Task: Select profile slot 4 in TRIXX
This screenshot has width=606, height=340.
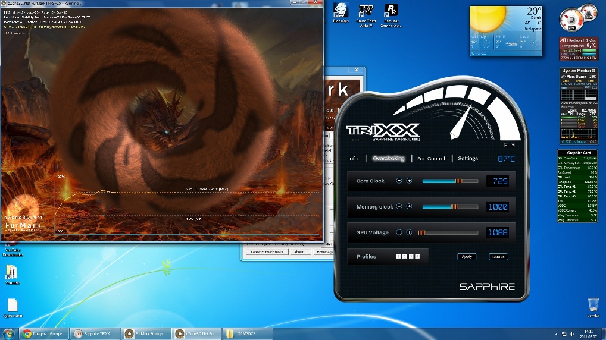Action: tap(417, 257)
